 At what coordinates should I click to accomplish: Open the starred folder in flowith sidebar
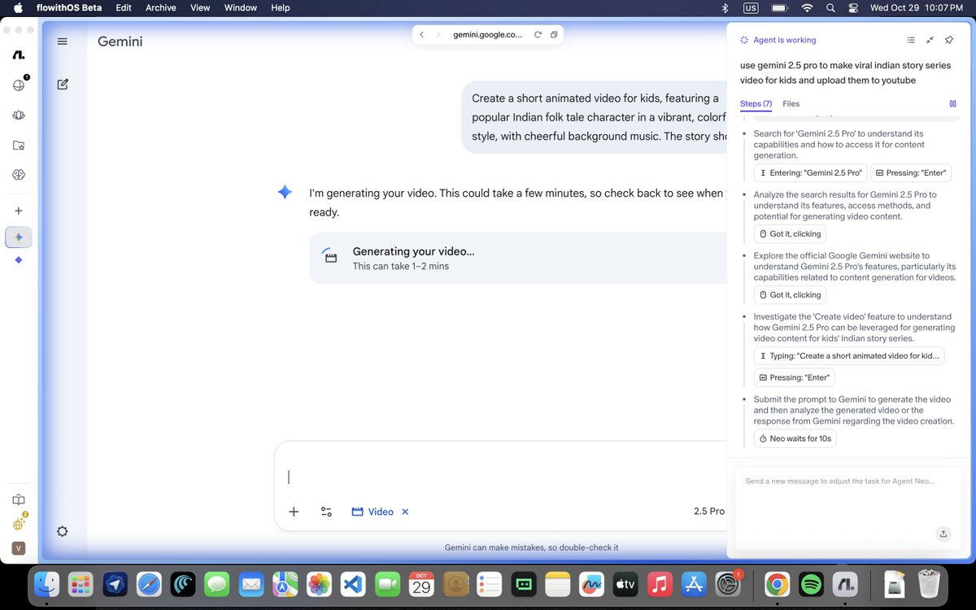point(19,146)
